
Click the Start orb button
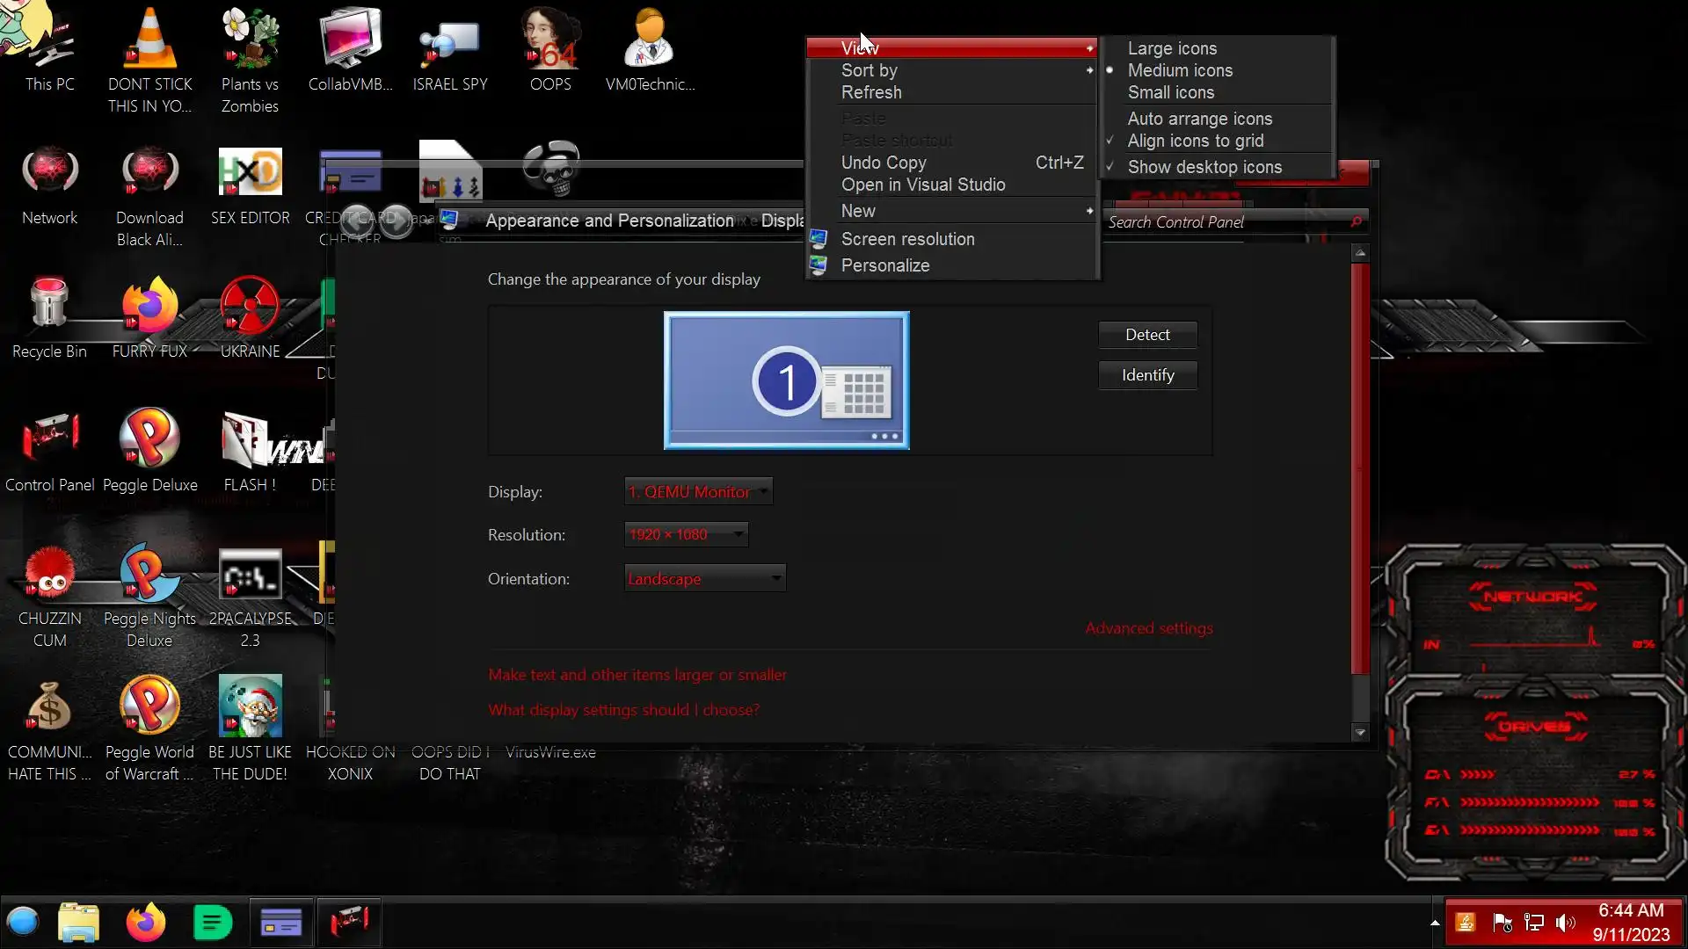click(23, 923)
